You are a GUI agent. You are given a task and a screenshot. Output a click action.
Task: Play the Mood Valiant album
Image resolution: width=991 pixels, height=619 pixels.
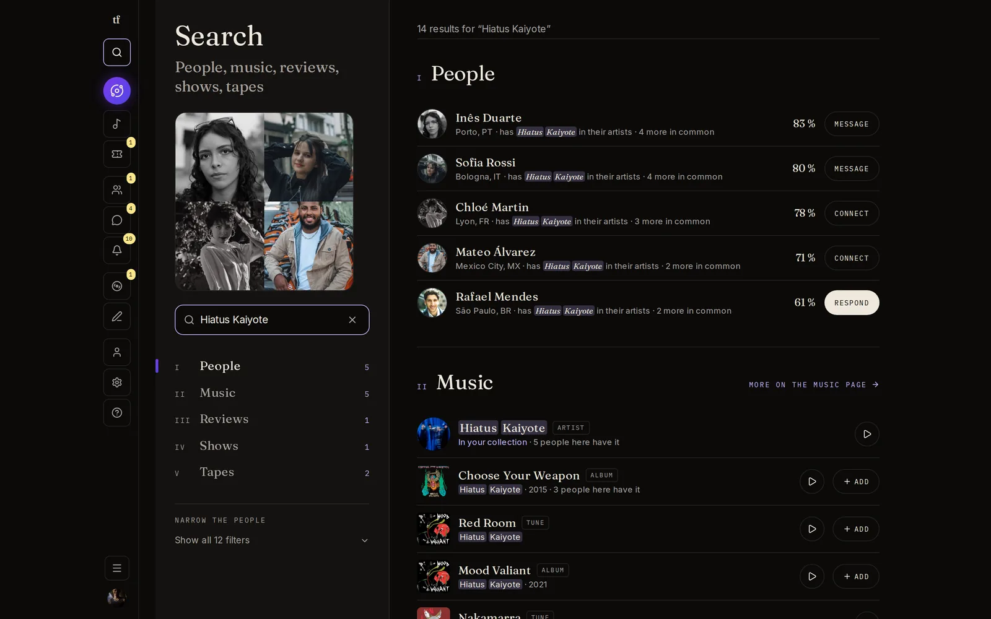coord(812,576)
